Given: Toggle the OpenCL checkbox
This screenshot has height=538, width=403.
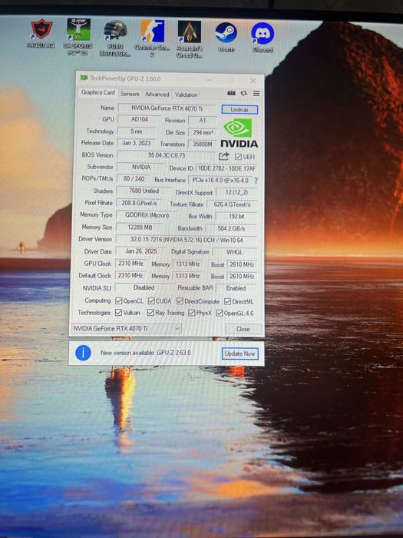Looking at the screenshot, I should [x=118, y=301].
